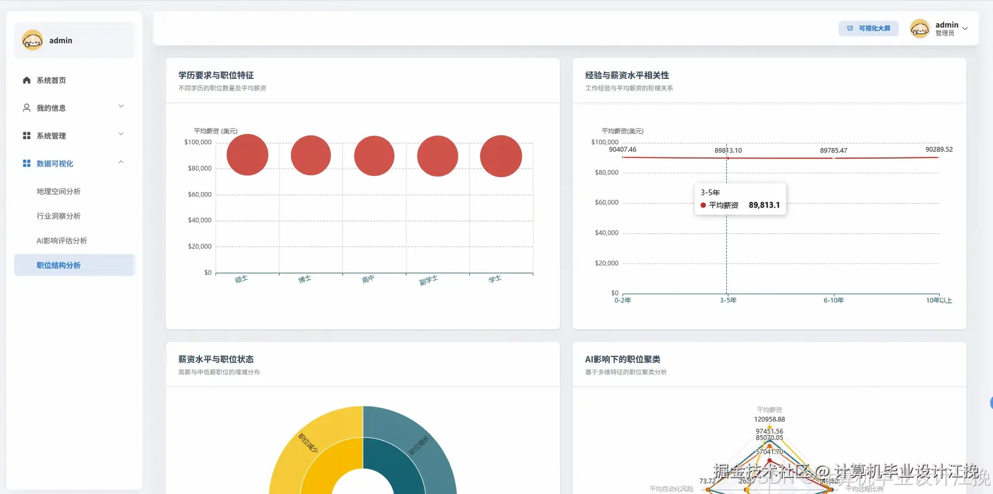993x494 pixels.
Task: Click the 硕士 salary bubble
Action: [247, 155]
